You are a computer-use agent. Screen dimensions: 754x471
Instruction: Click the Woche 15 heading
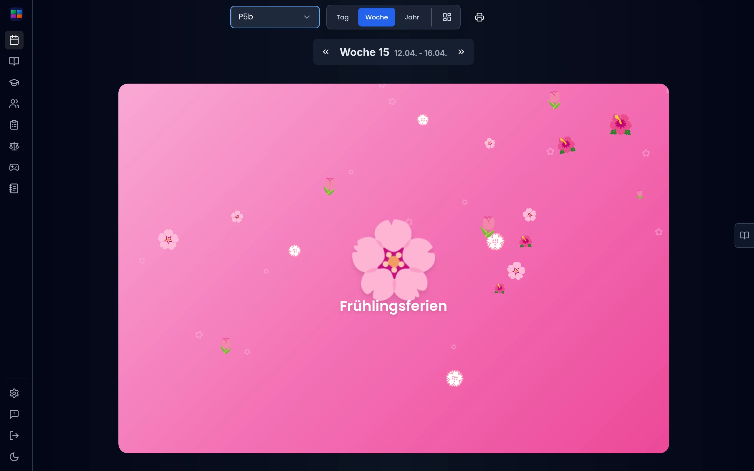pyautogui.click(x=364, y=52)
